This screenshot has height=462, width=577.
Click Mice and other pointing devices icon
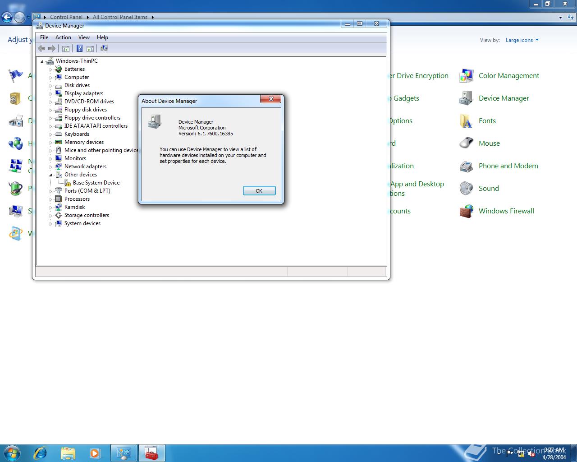pyautogui.click(x=58, y=150)
